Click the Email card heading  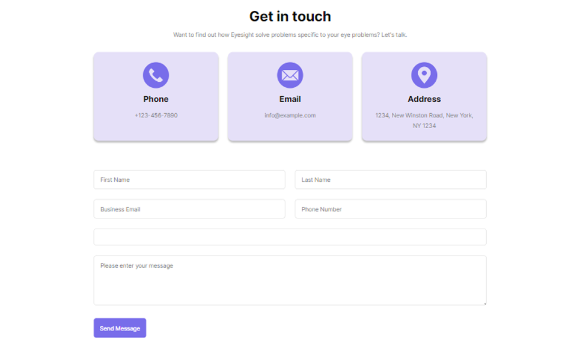290,99
